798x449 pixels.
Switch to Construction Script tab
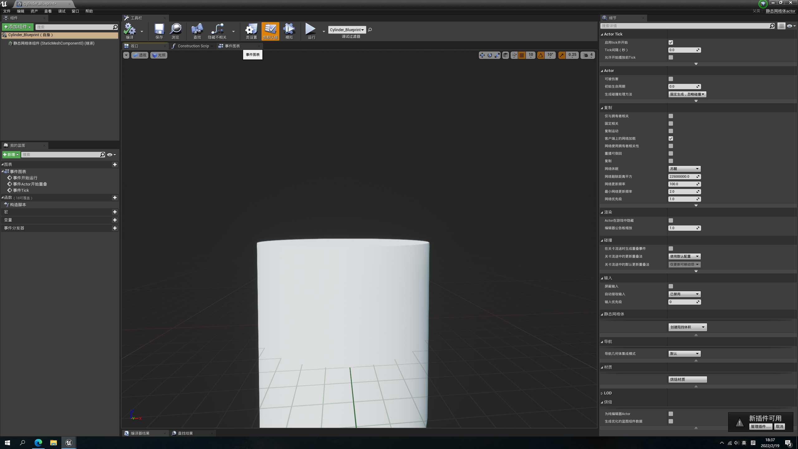click(193, 46)
